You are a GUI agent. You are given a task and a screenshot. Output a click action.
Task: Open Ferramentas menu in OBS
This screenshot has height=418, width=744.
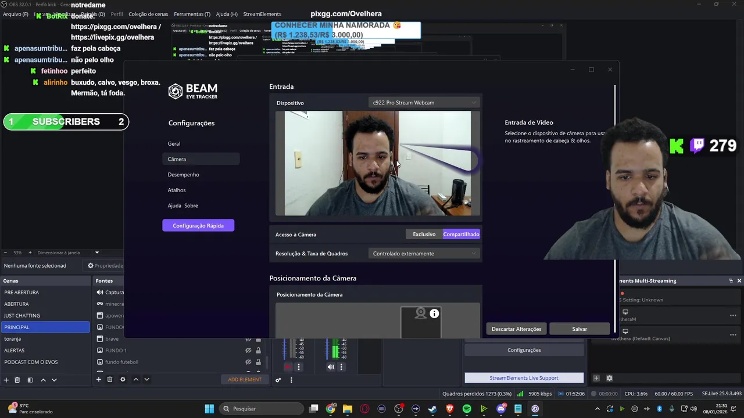point(192,14)
